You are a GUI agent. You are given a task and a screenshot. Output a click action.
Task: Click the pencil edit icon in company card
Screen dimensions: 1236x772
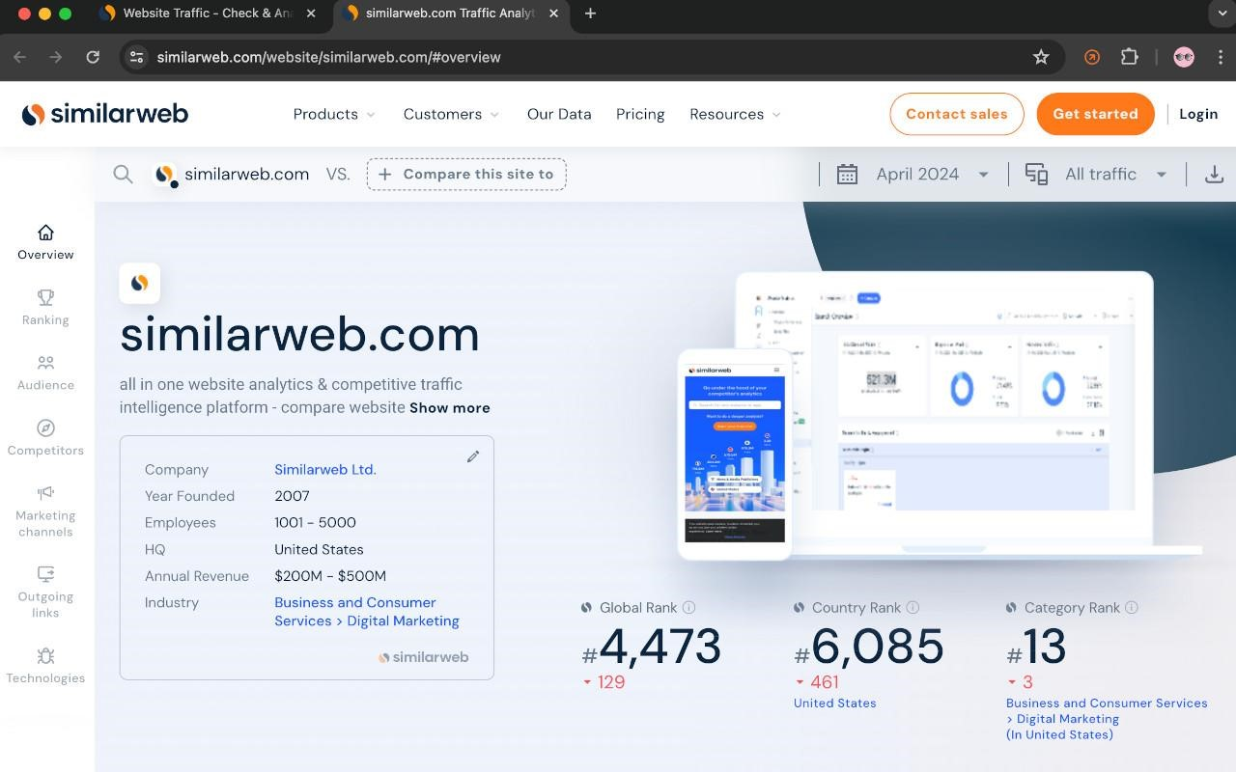point(473,456)
